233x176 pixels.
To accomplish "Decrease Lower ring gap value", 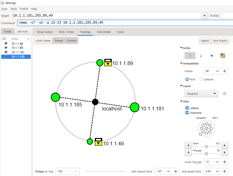I will click(217, 162).
